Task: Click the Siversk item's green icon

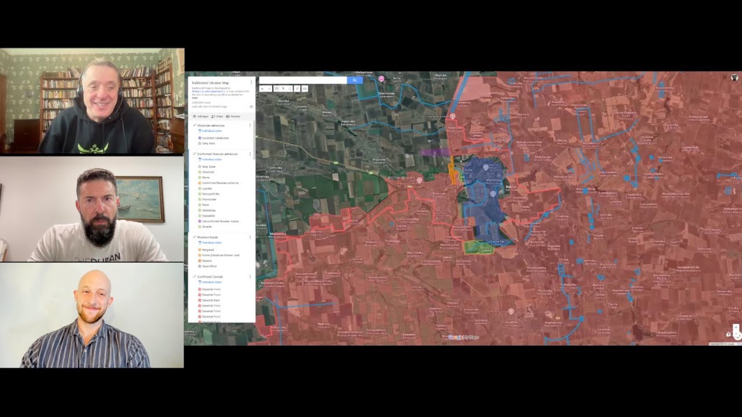Action: [x=200, y=226]
